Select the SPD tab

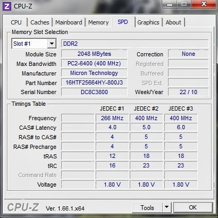click(x=123, y=22)
